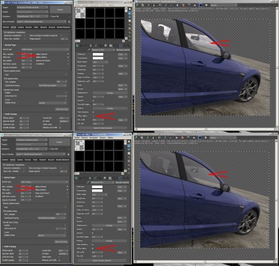Click the restart render icon in lower Octane viewport toolbar
The width and height of the screenshot is (279, 266).
pyautogui.click(x=147, y=138)
